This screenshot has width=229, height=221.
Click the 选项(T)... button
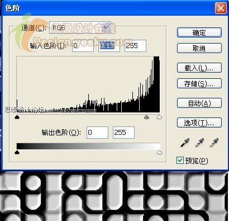coord(199,123)
